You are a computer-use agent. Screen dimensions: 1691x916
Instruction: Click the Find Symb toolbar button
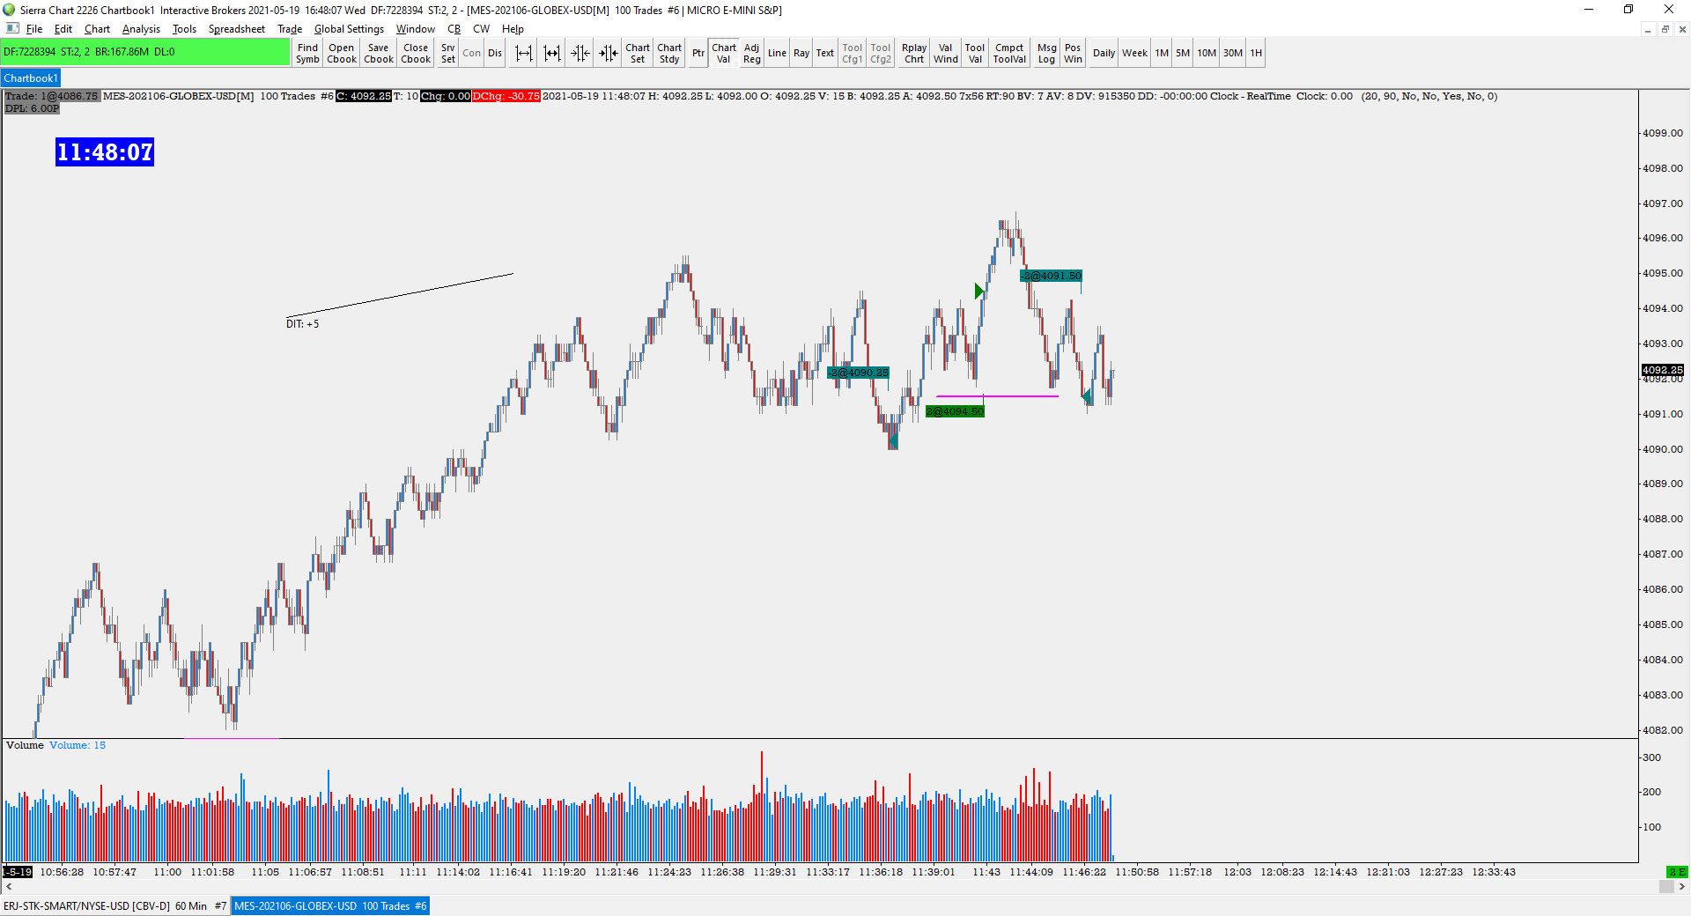[307, 54]
